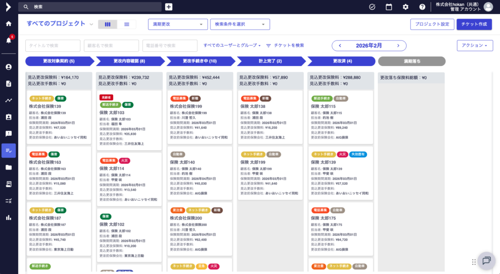Screen dimensions: 500x274
Task: Open the 検索条件を選択 dropdown
Action: pos(240,24)
